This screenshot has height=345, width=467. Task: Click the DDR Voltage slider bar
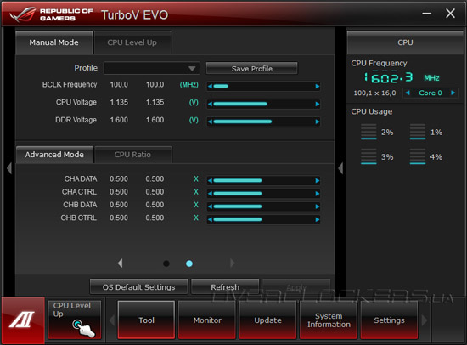coord(263,122)
